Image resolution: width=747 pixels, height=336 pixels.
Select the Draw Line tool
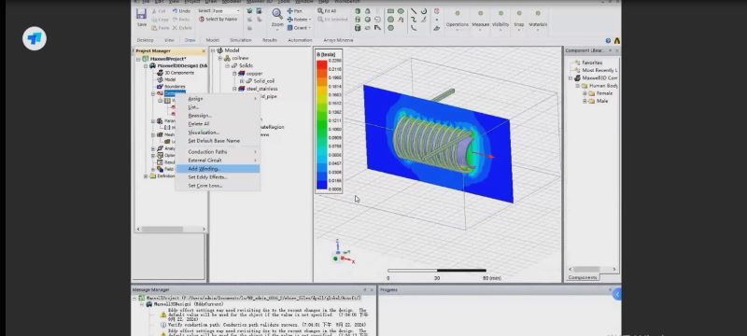click(414, 11)
